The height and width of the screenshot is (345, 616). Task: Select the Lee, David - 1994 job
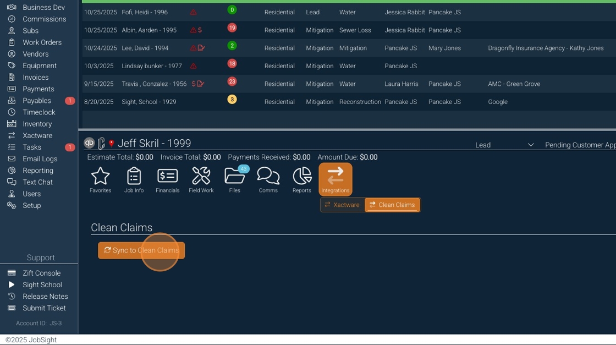pos(349,48)
